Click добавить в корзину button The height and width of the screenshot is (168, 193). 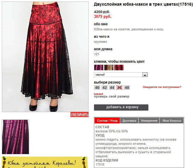[x=121, y=107]
